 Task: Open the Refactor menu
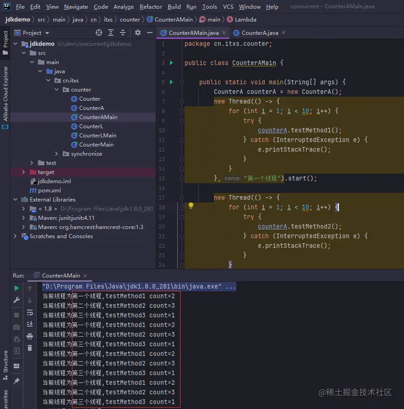pos(151,6)
